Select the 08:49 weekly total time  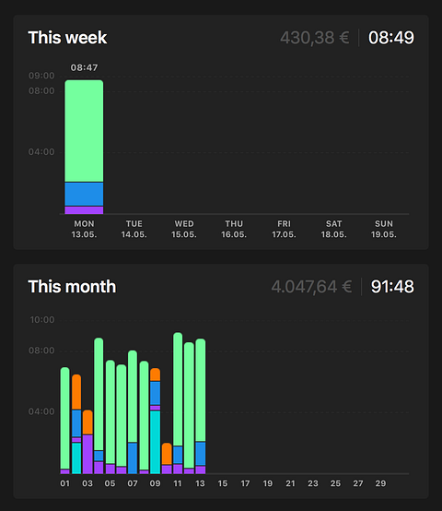(x=391, y=38)
